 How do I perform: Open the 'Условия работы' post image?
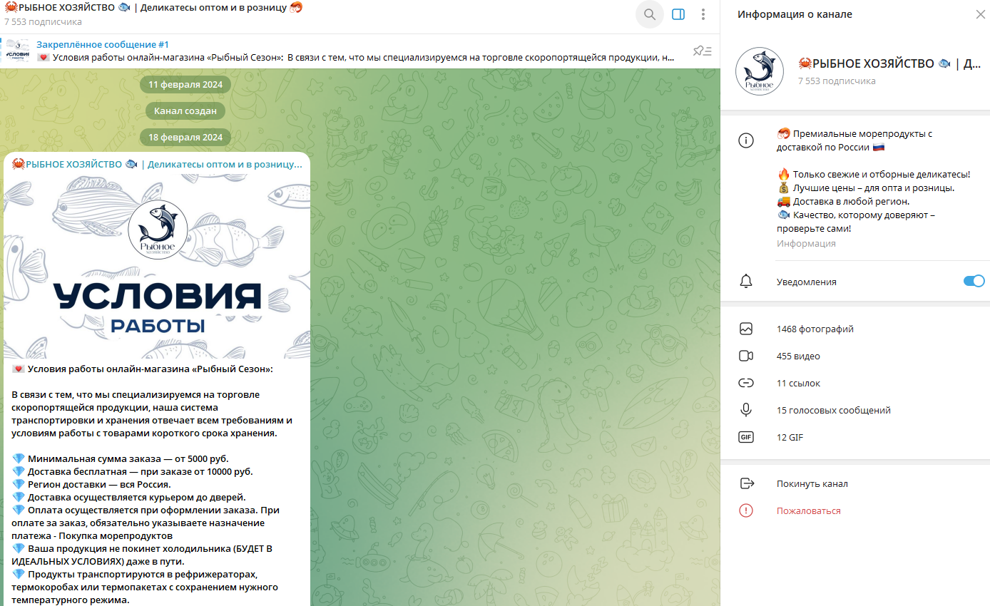coord(157,267)
